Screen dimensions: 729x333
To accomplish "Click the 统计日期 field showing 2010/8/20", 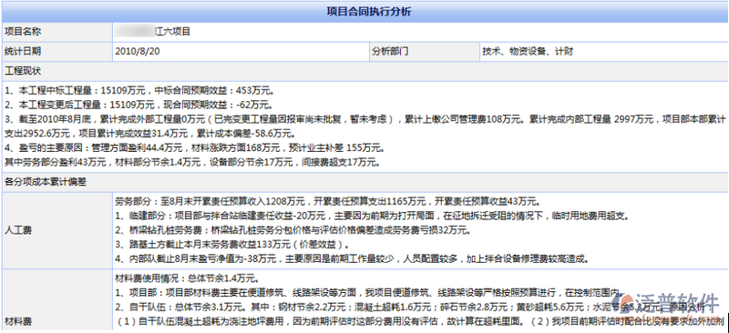I will pos(241,51).
